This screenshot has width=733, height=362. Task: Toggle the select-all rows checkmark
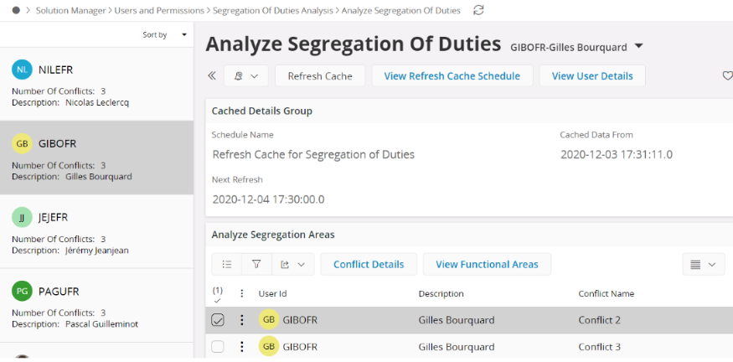pyautogui.click(x=218, y=295)
